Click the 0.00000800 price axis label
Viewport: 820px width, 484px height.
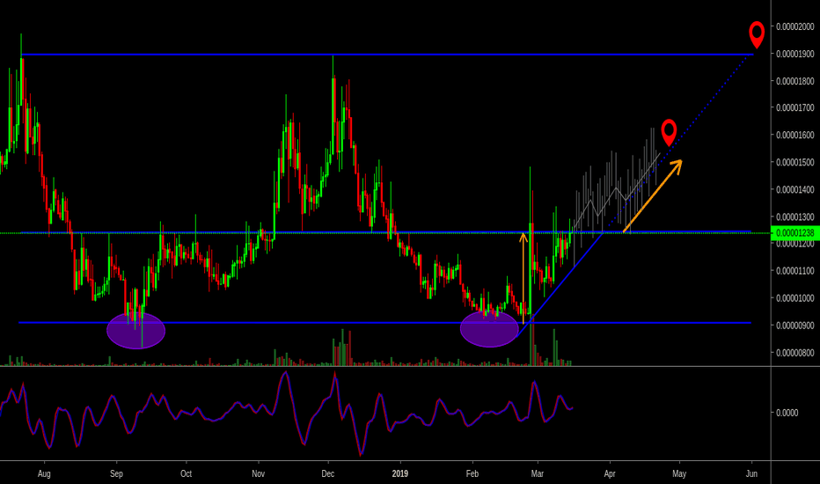(794, 353)
